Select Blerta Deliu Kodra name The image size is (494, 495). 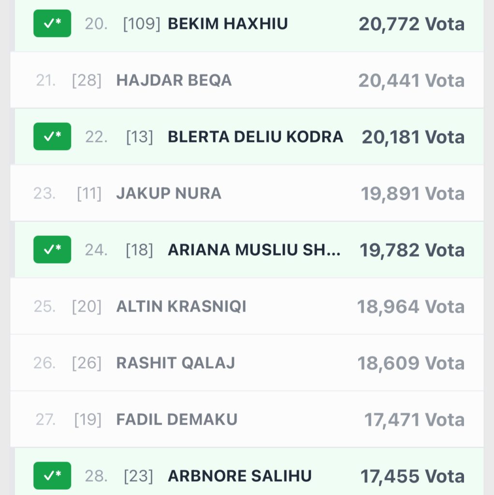coord(255,137)
